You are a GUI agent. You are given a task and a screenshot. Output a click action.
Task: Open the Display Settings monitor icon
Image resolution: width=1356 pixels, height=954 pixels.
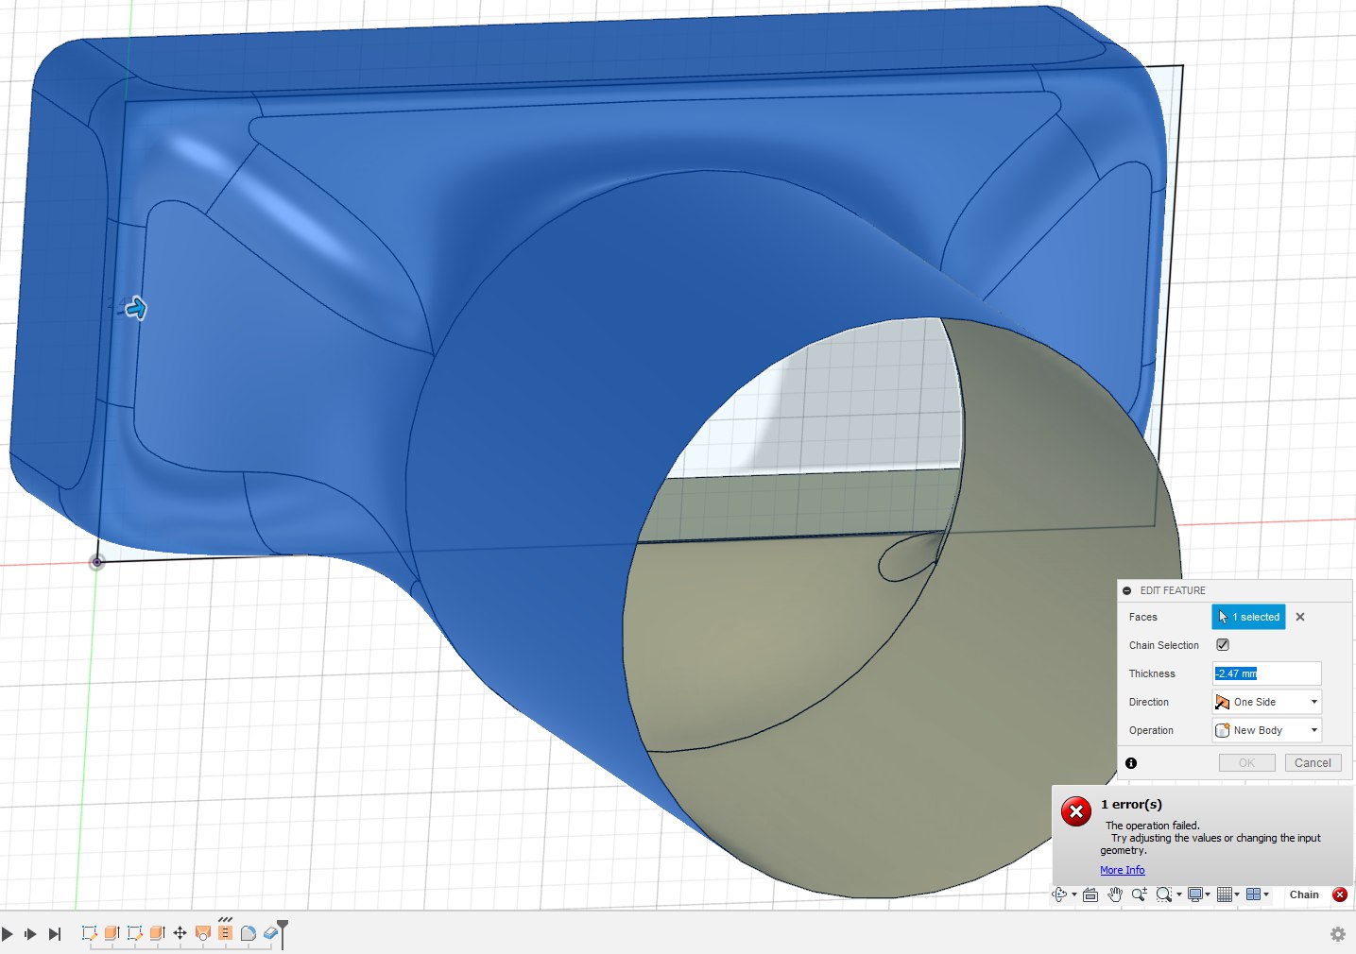point(1195,894)
